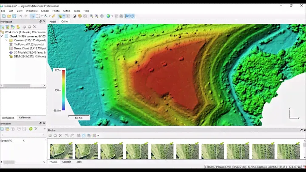Click the Zoom Out magnifier icon
The height and width of the screenshot is (172, 306).
click(96, 16)
